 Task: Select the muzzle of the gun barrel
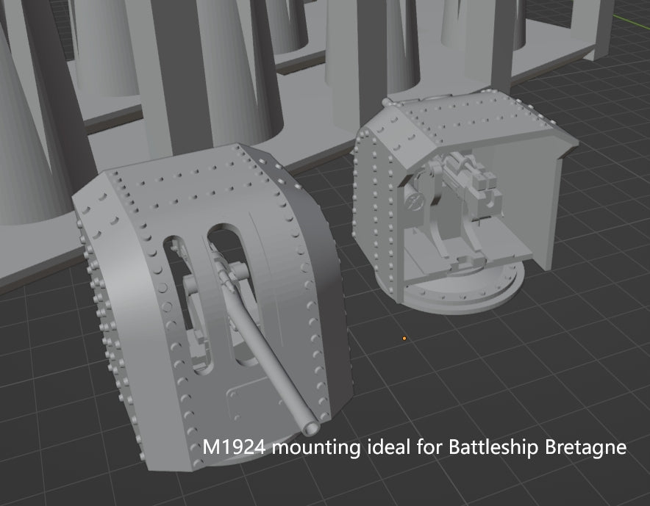click(x=310, y=425)
